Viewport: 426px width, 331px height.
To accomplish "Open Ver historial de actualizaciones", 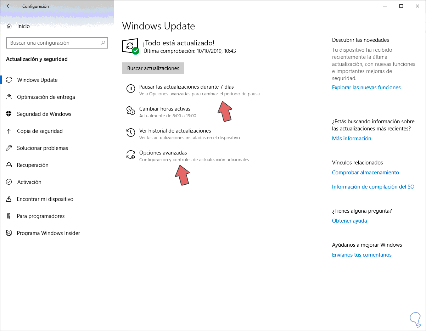I will (x=175, y=131).
